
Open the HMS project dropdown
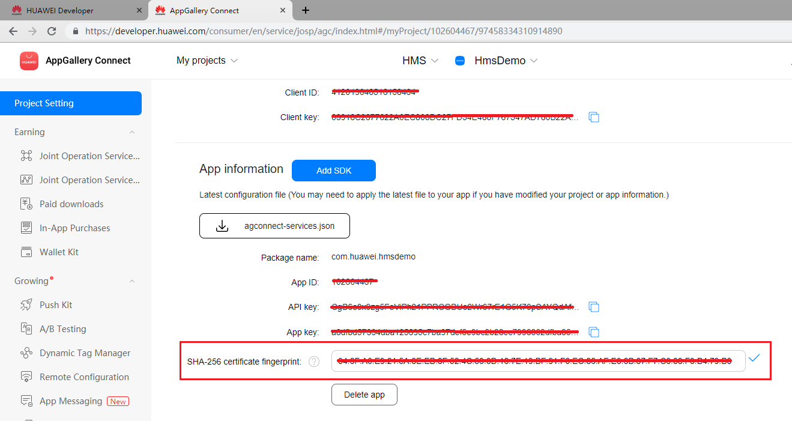420,61
